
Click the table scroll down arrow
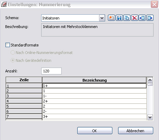(150, 117)
